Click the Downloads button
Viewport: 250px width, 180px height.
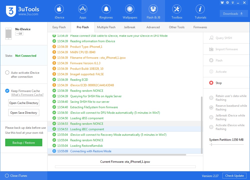click(x=233, y=13)
